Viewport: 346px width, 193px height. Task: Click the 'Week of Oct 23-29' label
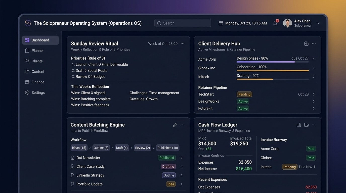163,44
